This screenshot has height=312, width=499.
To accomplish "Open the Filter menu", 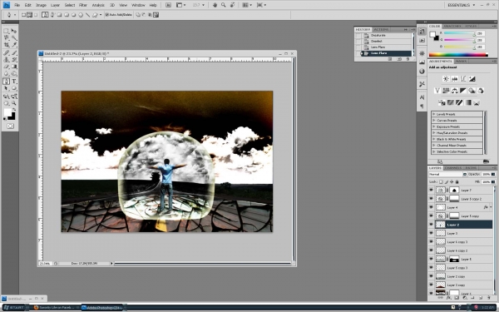I will (83, 5).
